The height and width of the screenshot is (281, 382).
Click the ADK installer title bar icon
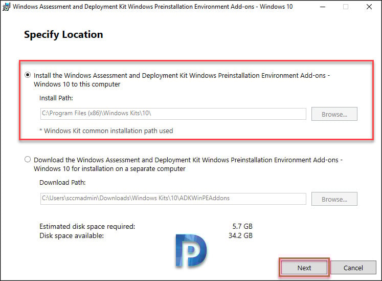(x=6, y=7)
